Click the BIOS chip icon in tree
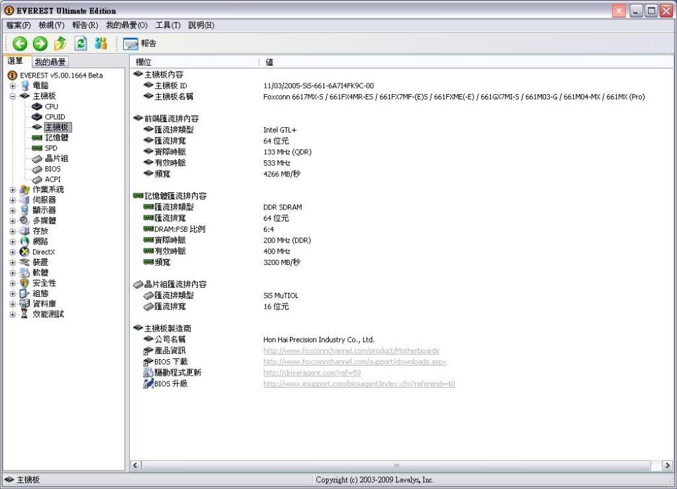 tap(37, 169)
